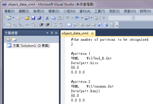Open the 說明(H) menu

[x=145, y=11]
